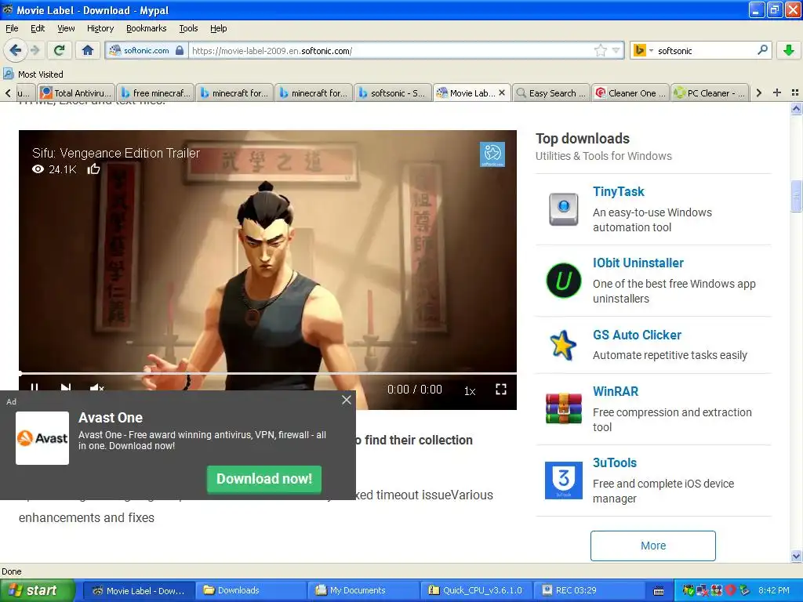Open a new tab with plus button
This screenshot has width=803, height=602.
(777, 92)
